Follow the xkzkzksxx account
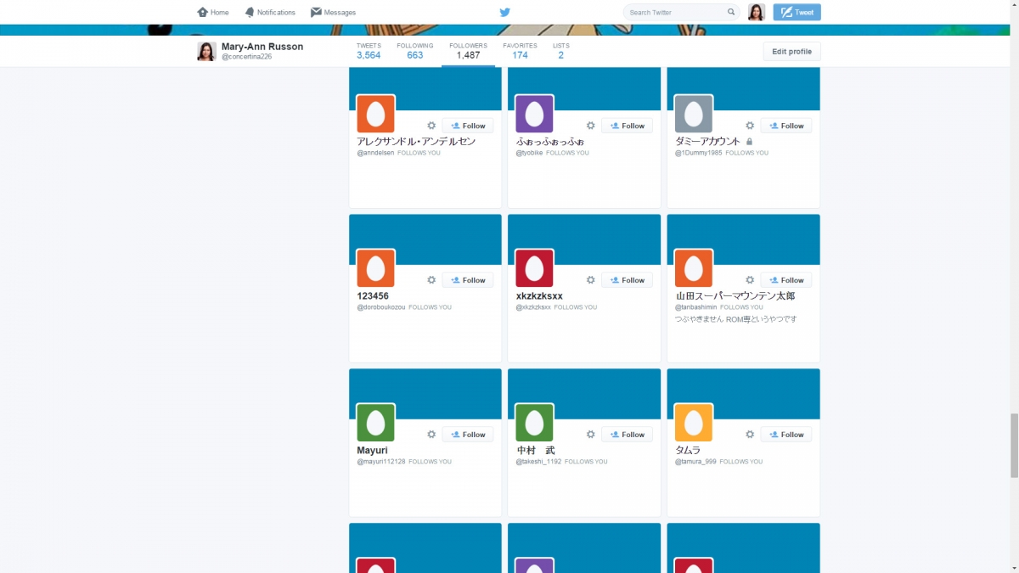Image resolution: width=1019 pixels, height=573 pixels. 627,280
